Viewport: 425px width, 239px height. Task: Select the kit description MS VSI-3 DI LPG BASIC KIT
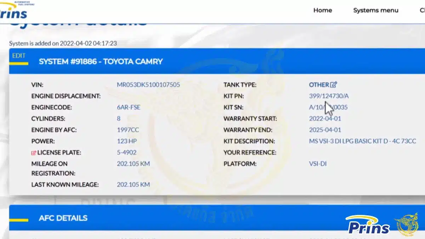[362, 141]
